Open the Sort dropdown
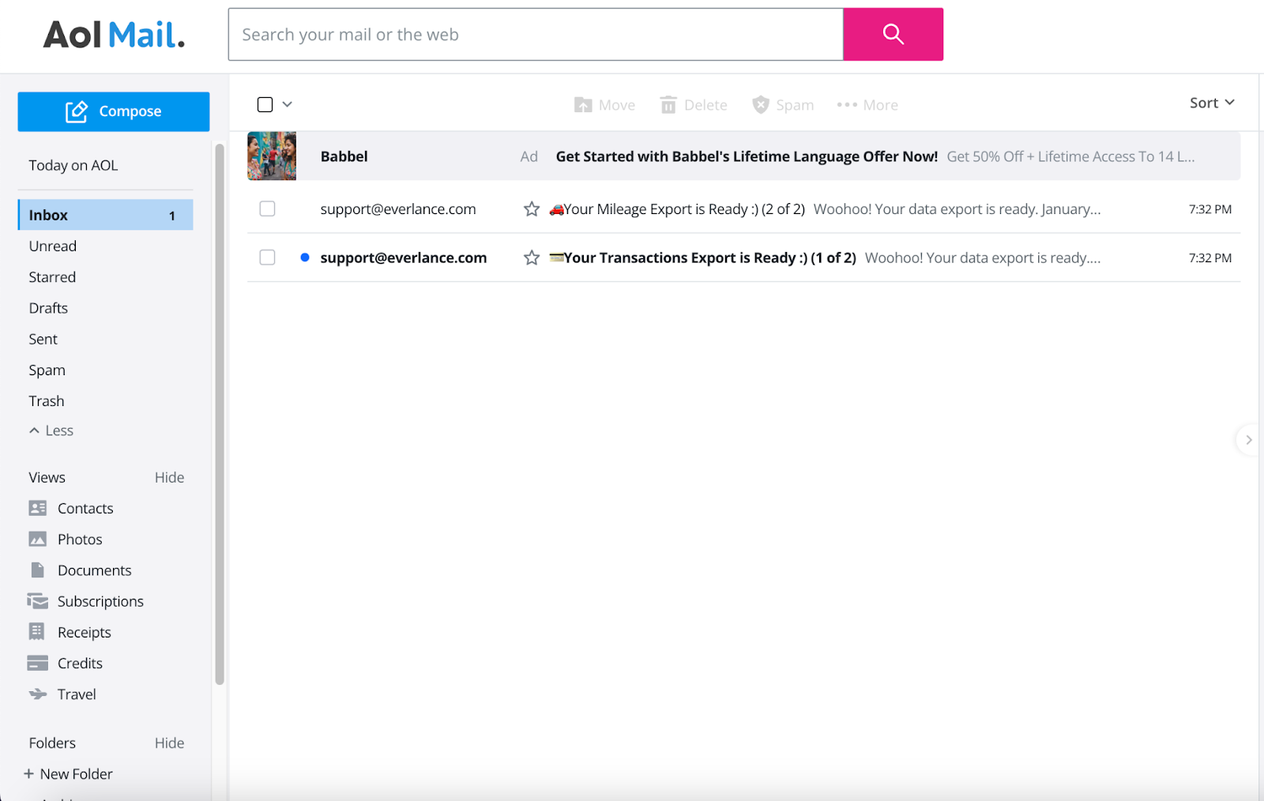The width and height of the screenshot is (1264, 801). (1211, 103)
